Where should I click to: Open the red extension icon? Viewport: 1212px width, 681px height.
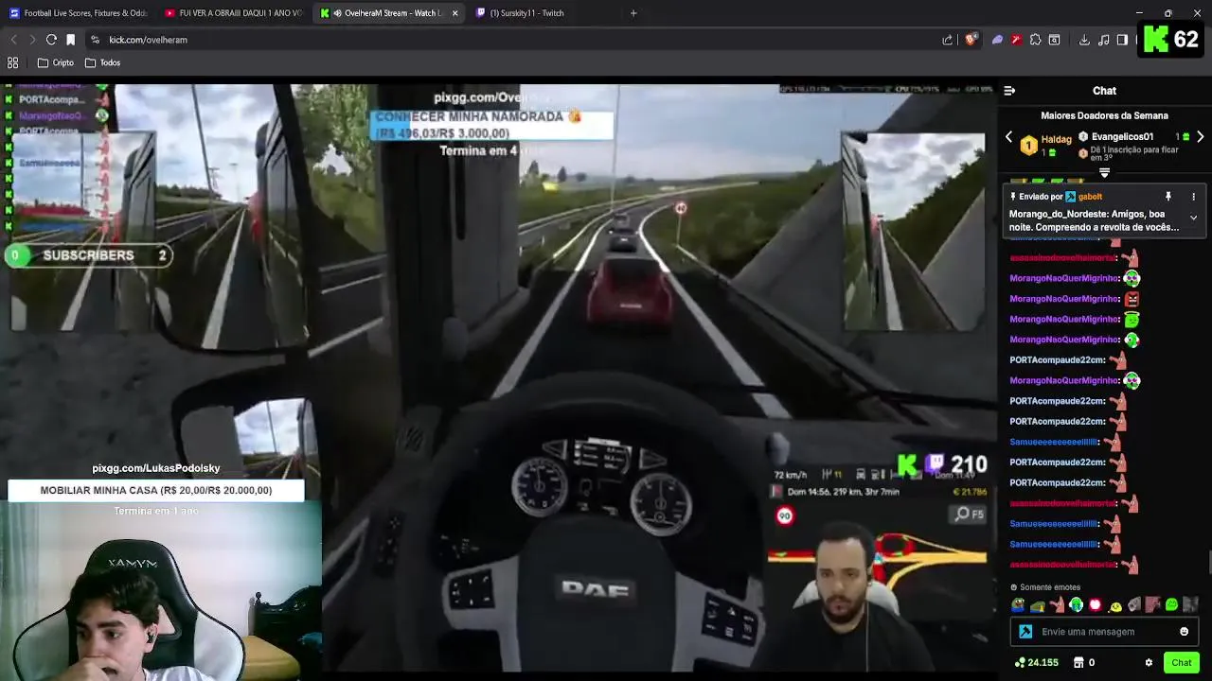point(1016,40)
